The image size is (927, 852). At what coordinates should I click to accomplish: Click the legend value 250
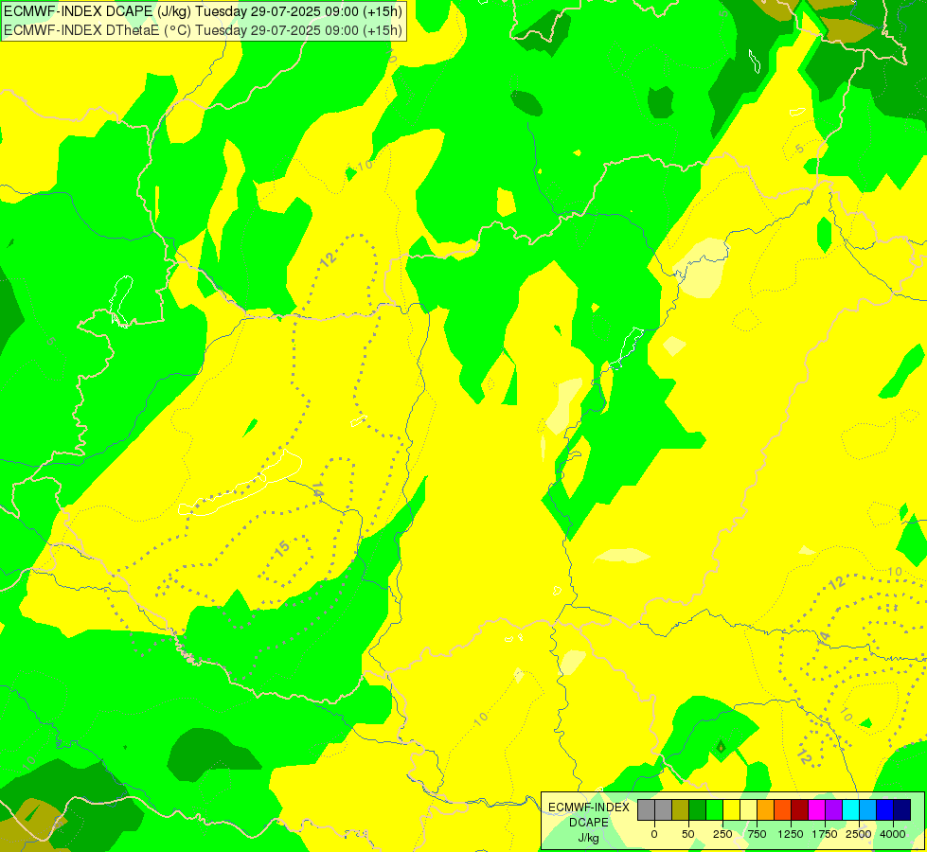(x=722, y=834)
